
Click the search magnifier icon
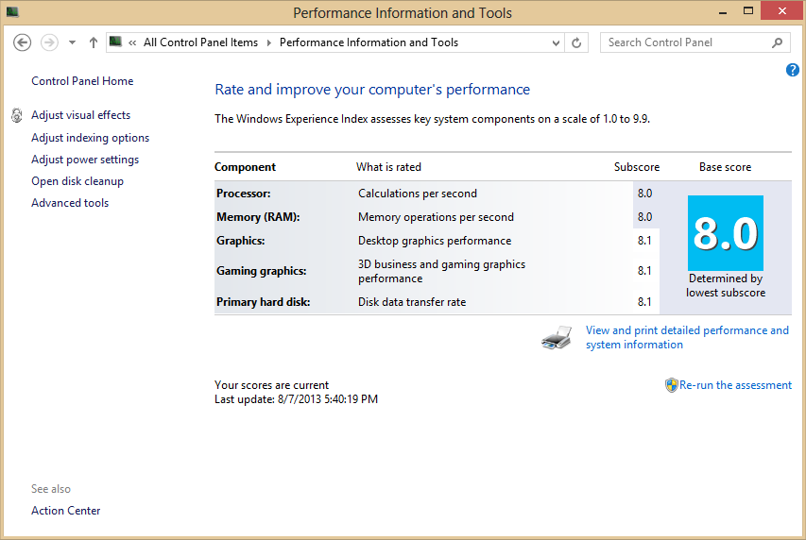click(778, 42)
